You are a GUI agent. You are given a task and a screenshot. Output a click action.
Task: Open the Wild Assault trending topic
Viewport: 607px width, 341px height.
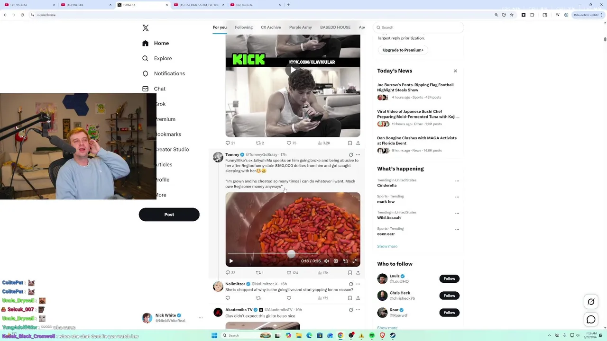click(x=389, y=218)
